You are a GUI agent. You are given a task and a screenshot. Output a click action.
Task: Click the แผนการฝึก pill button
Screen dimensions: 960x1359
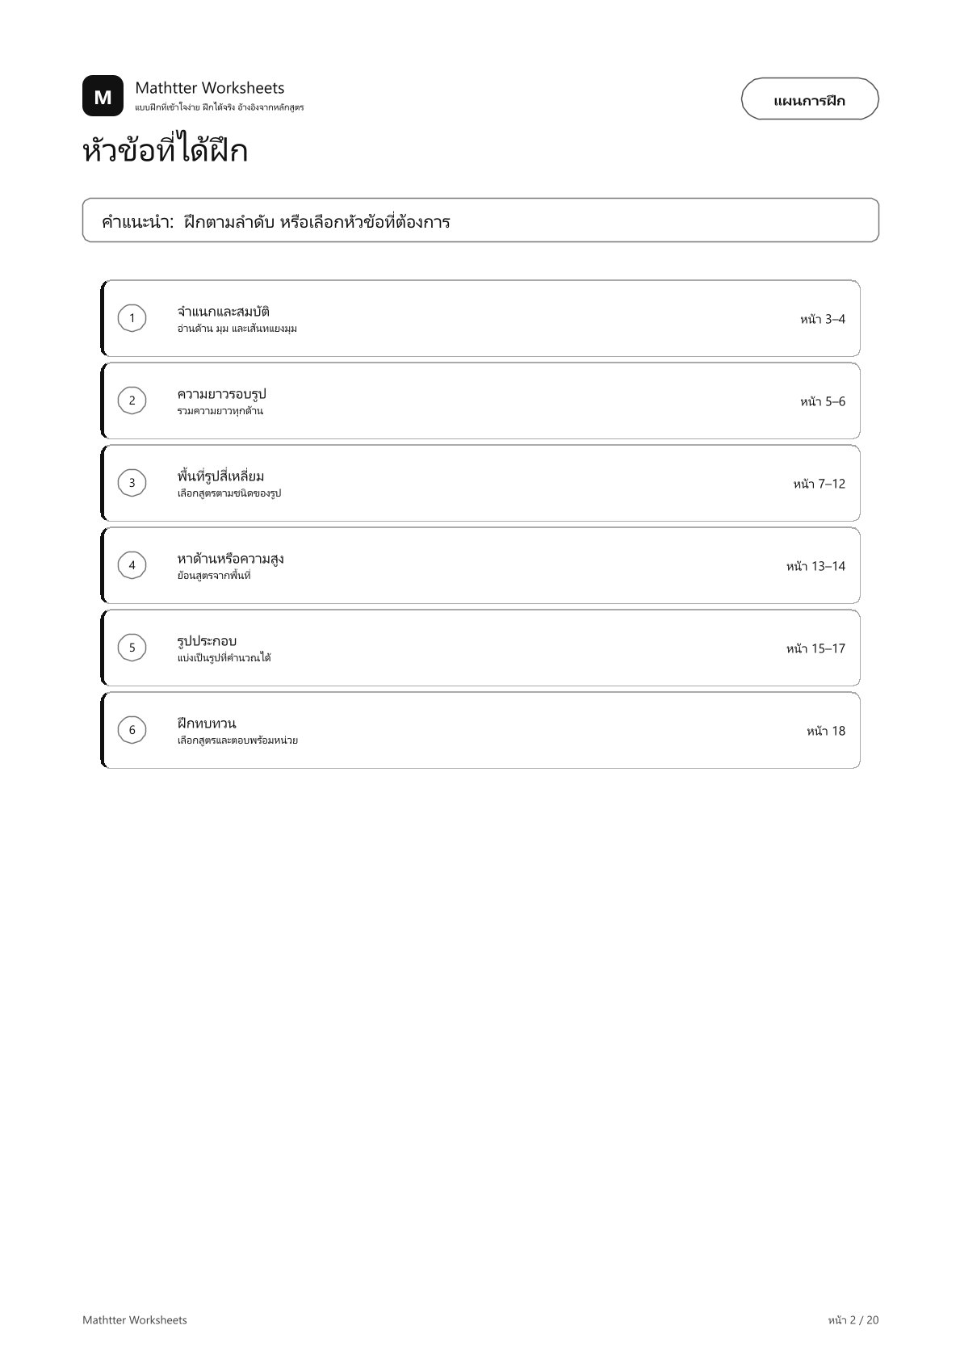[x=810, y=99]
